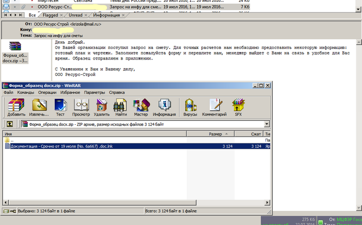Go to last tab navigation arrow

pos(21,15)
